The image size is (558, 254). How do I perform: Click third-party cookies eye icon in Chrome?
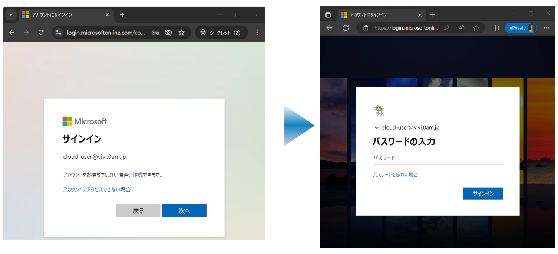point(168,33)
